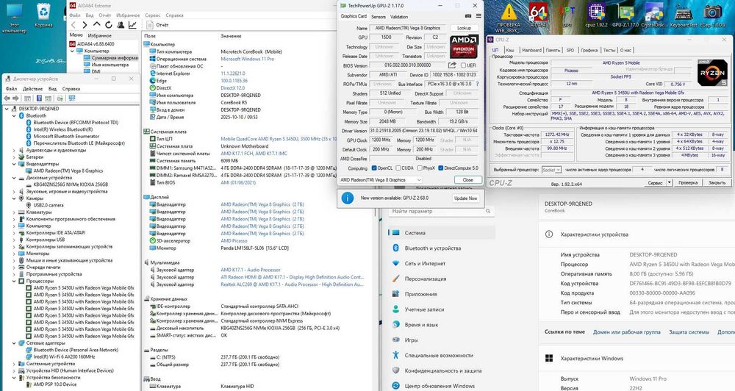Image resolution: width=735 pixels, height=391 pixels.
Task: Toggle OpenCL checkbox in GPU-Z
Action: click(x=374, y=168)
